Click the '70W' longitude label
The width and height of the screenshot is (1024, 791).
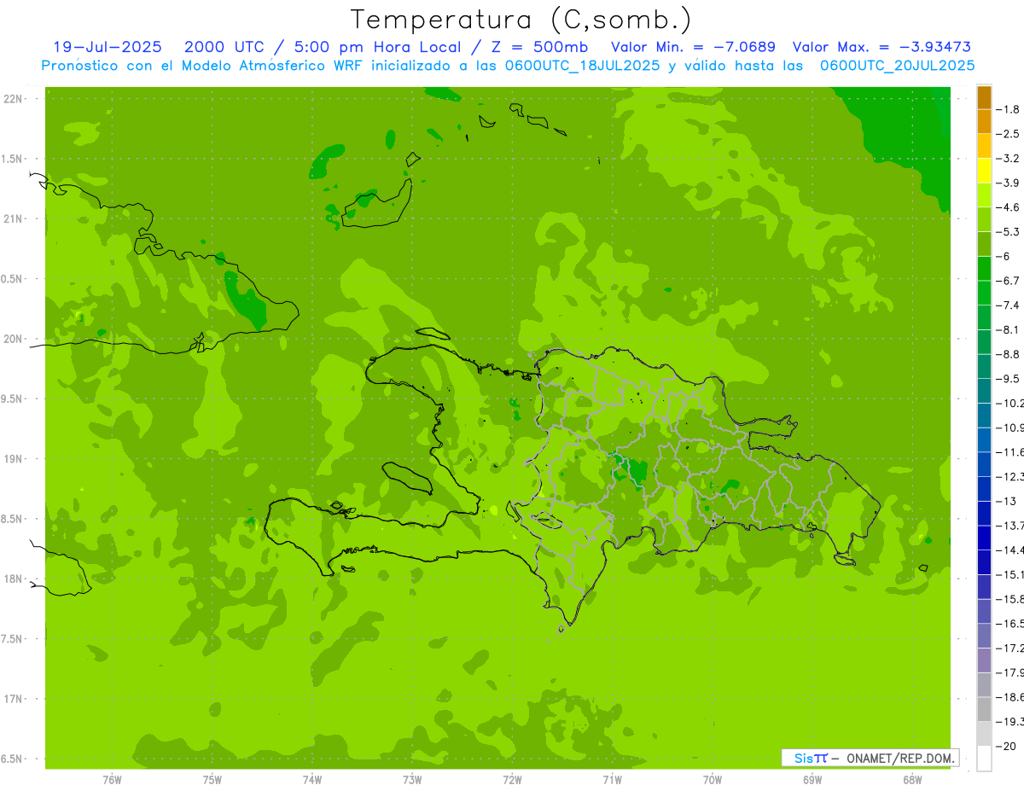tap(713, 780)
